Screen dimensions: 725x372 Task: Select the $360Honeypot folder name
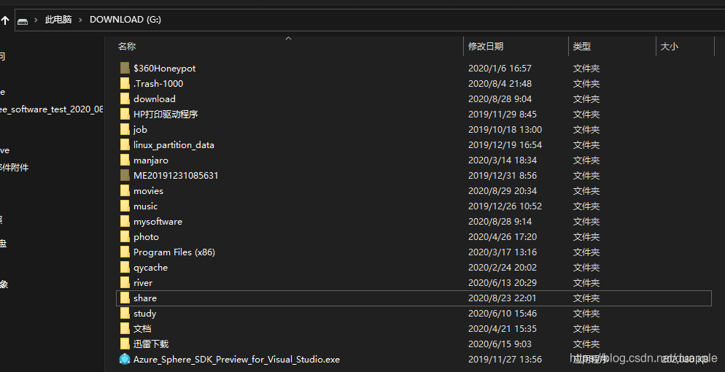pos(165,69)
